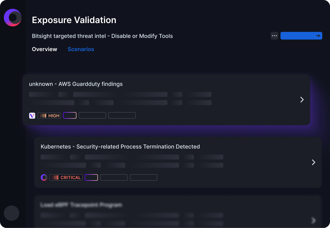Screen dimensions: 330x228
Task: Expand the AWS Guardduty findings chevron
Action: coord(302,100)
